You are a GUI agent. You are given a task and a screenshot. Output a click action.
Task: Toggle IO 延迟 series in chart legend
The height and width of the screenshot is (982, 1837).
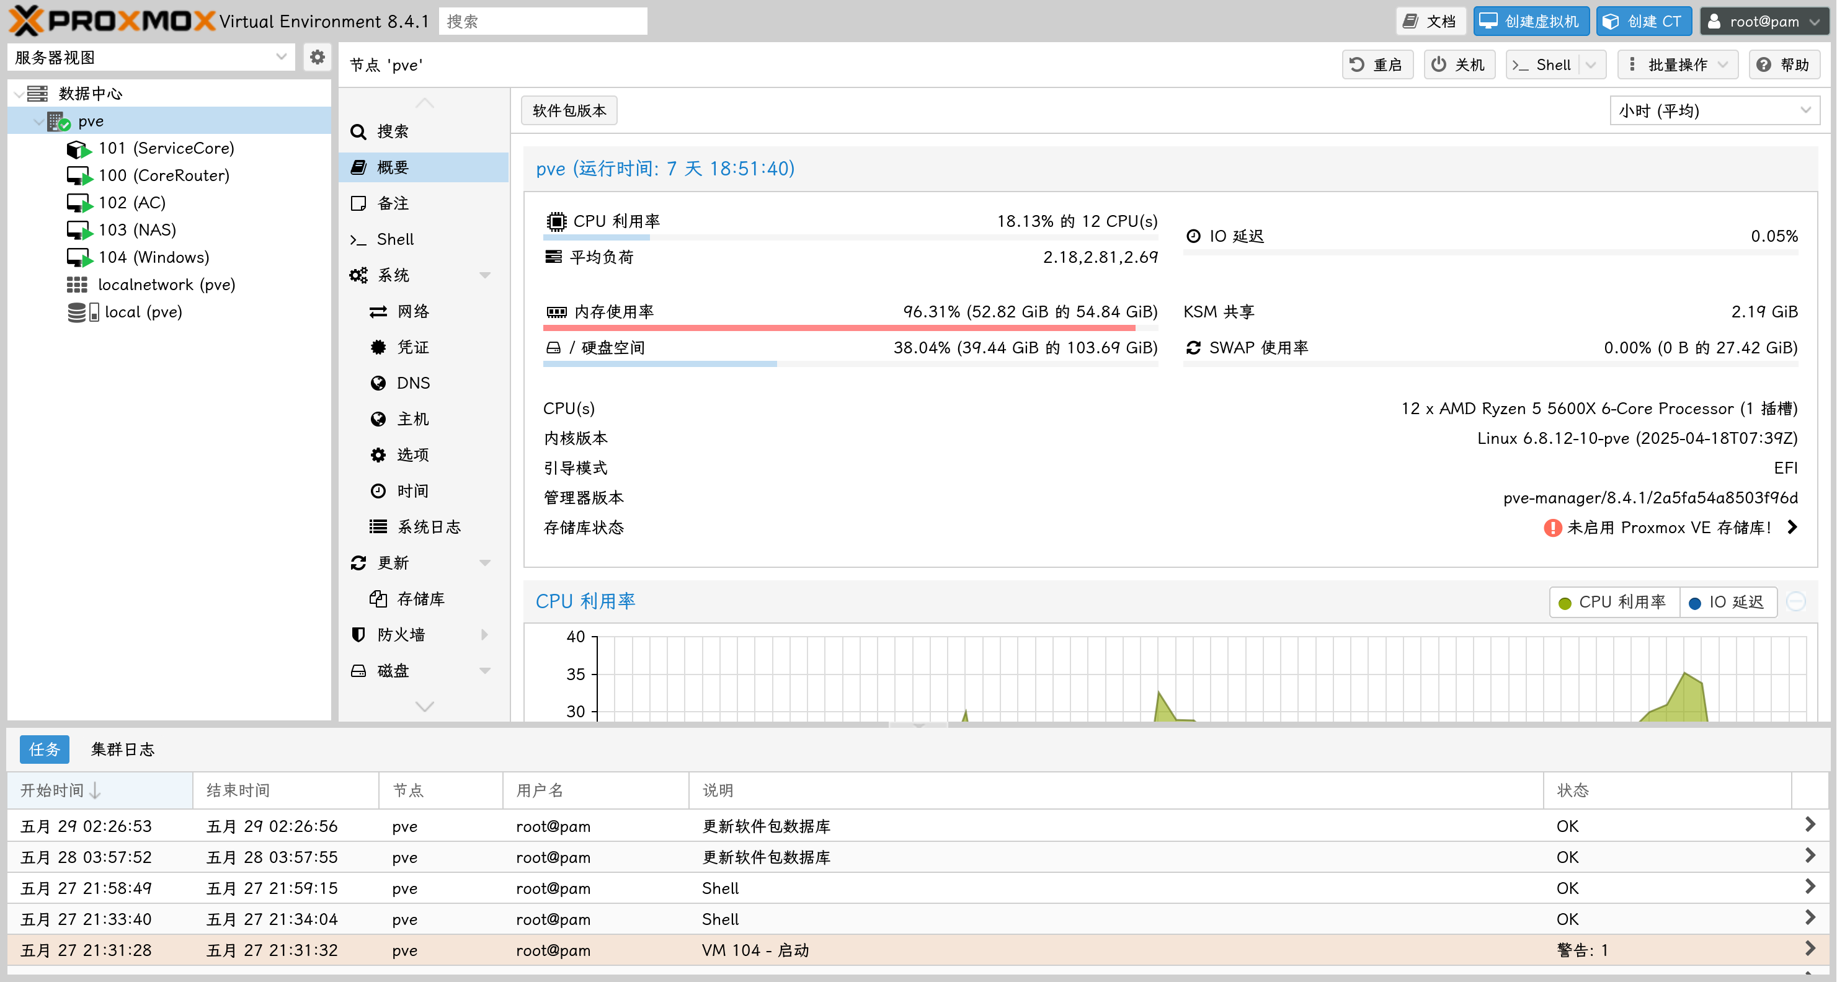pyautogui.click(x=1727, y=602)
